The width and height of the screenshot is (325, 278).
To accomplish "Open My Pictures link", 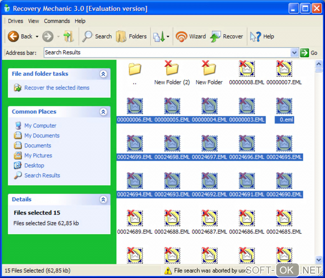I will pos(38,155).
